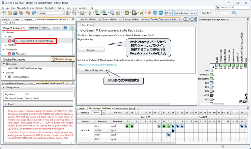Toggle the locked ANx pin 13 cell
This screenshot has width=251, height=149.
(x=127, y=126)
